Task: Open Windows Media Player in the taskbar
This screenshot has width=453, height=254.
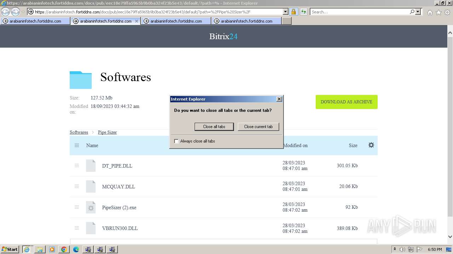Action: tap(52, 249)
